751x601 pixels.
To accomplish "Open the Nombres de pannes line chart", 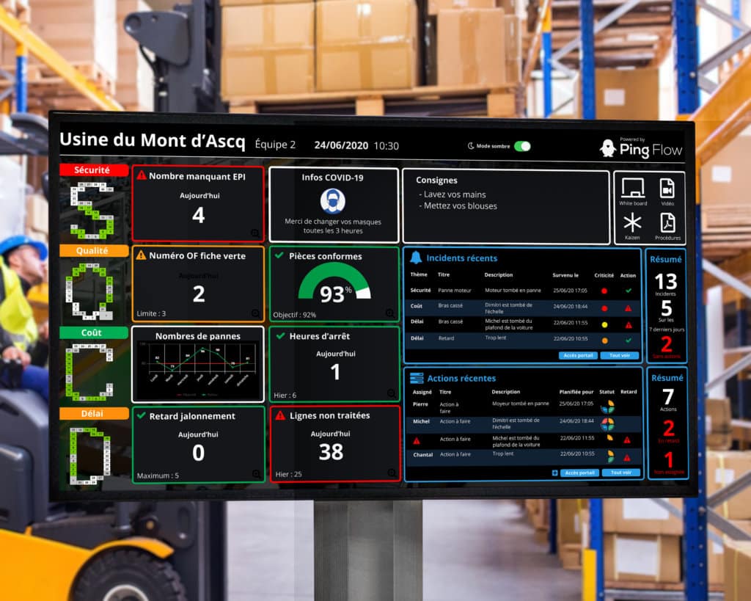I will tap(198, 369).
